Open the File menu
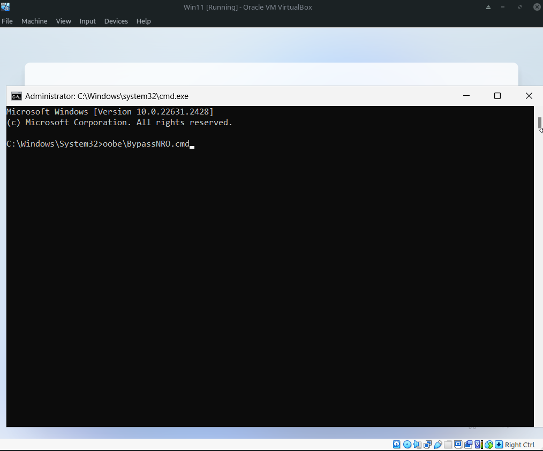543x451 pixels. click(7, 21)
